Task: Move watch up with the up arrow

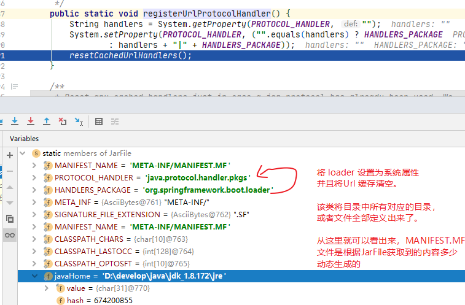Action: (x=10, y=187)
